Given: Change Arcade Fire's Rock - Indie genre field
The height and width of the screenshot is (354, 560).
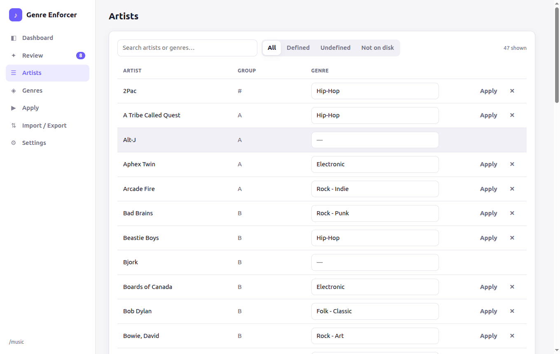Looking at the screenshot, I should coord(375,189).
